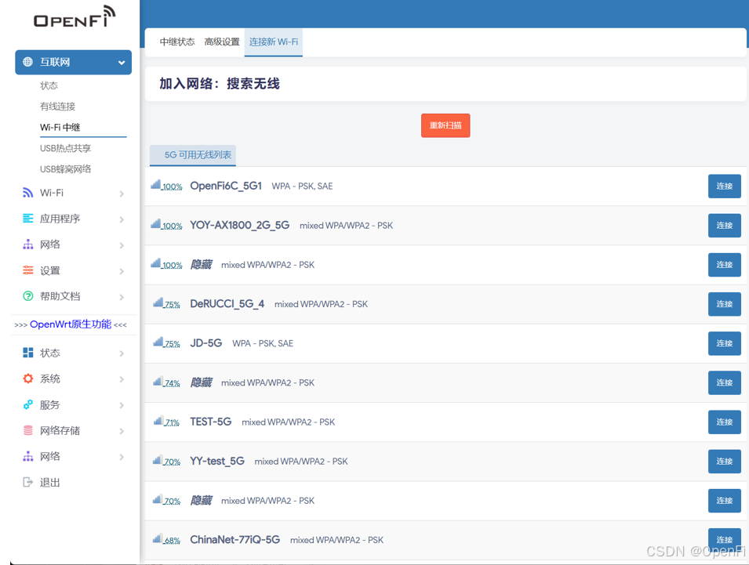
Task: Click the 帮助文档 question-mark icon
Action: pos(27,296)
